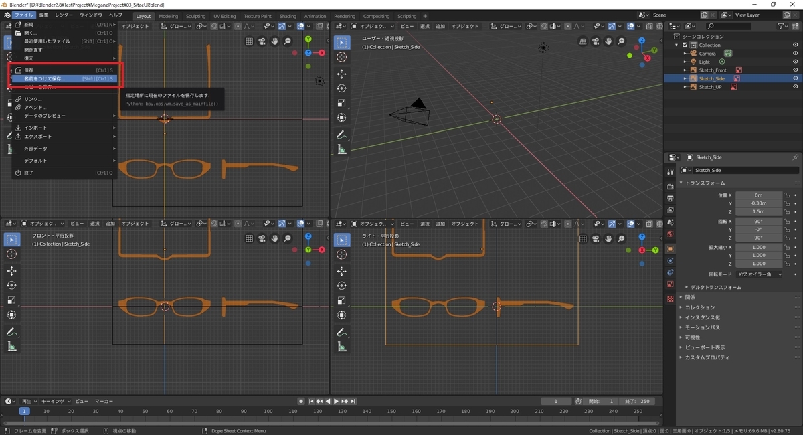Expand the デルタトランスフォーム panel
803x435 pixels.
[715, 287]
